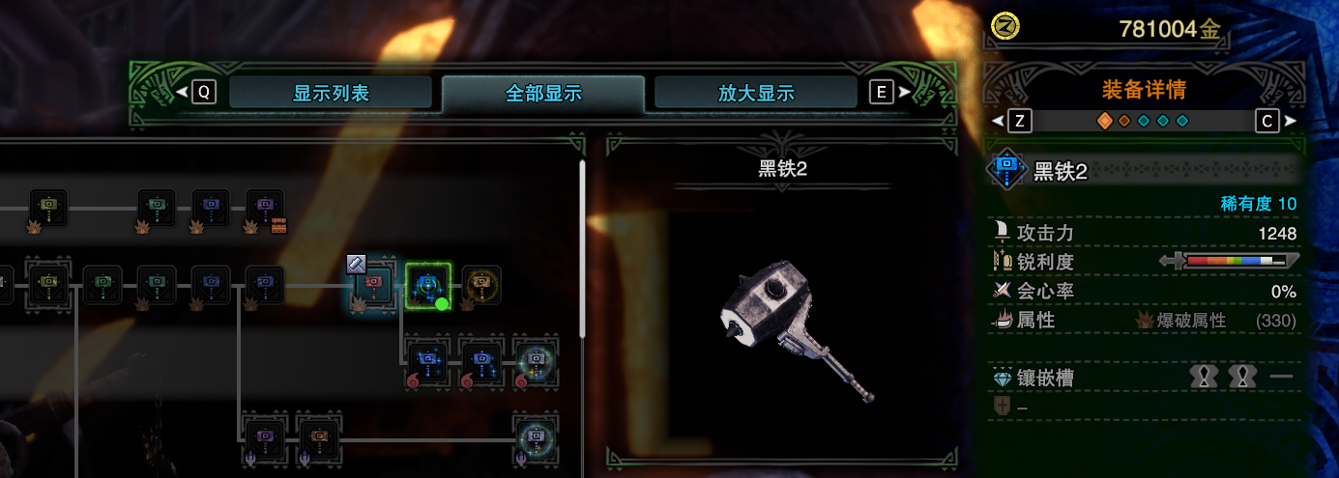The image size is (1339, 478).
Task: Select the first orange diamond page indicator
Action: (x=1105, y=121)
